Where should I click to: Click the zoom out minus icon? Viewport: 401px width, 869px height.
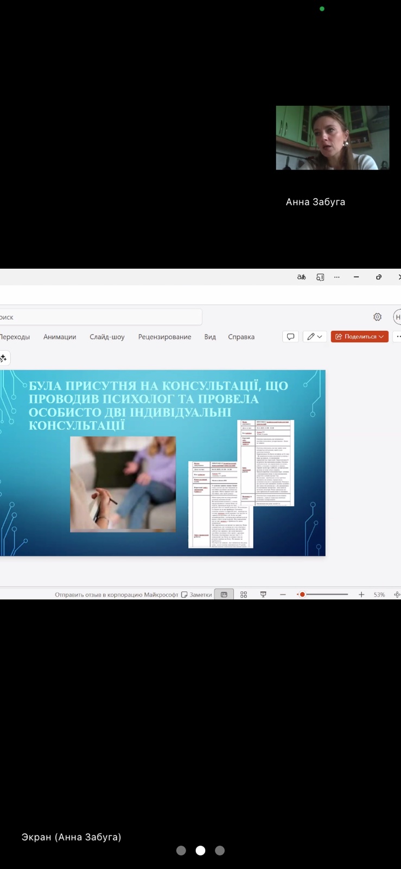tap(283, 595)
